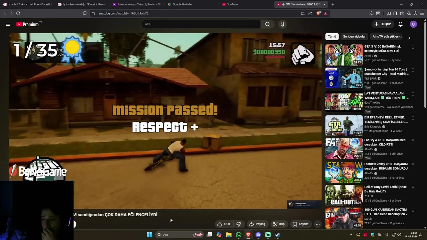Click the Oluştur create button

pos(382,24)
